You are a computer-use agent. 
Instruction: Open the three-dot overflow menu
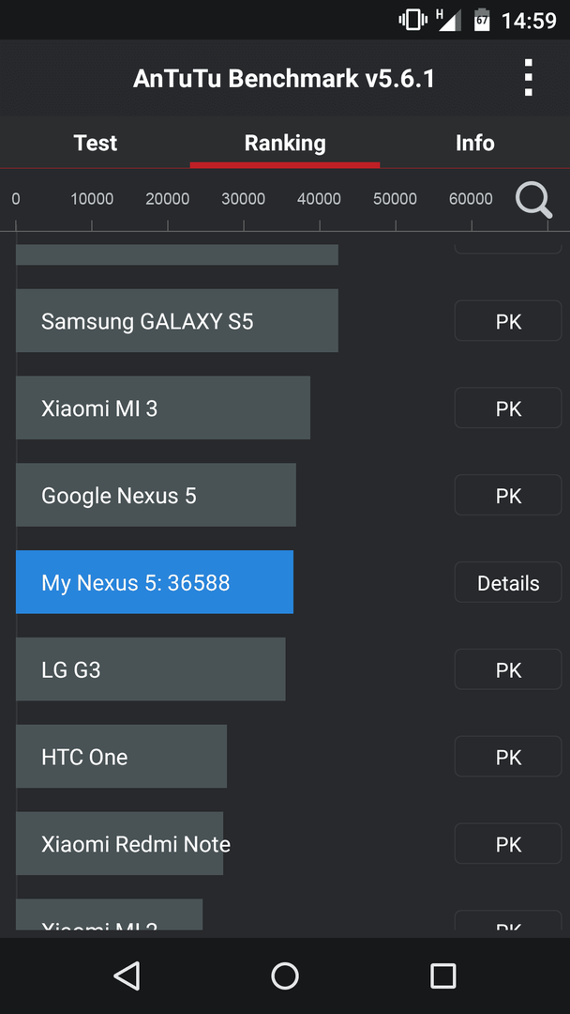pos(528,78)
